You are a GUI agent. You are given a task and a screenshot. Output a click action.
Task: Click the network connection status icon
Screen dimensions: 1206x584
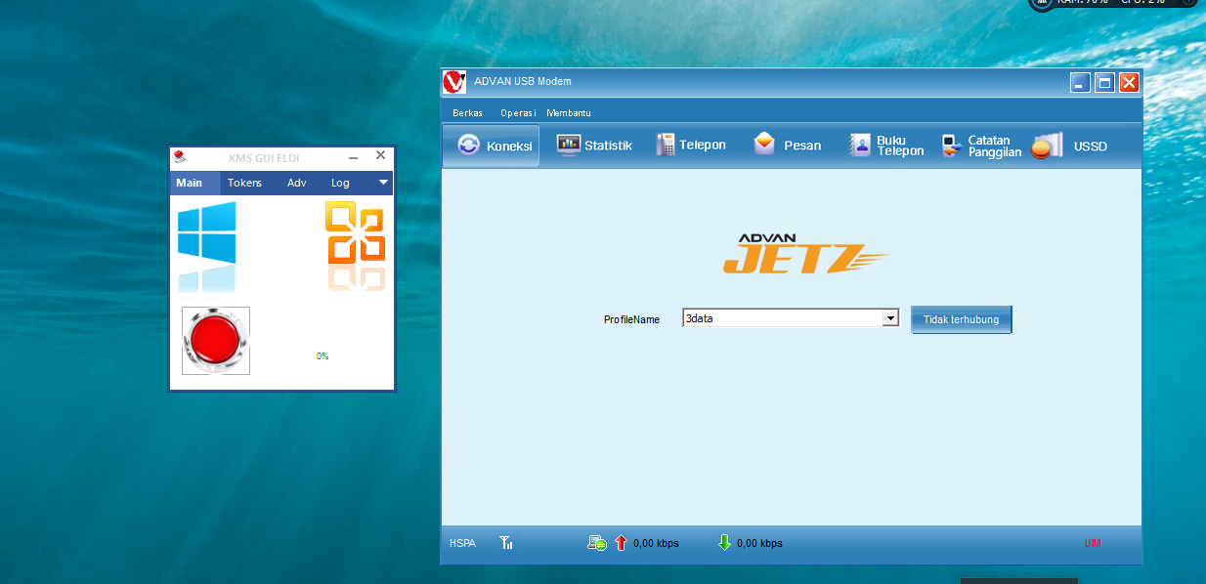(x=597, y=543)
